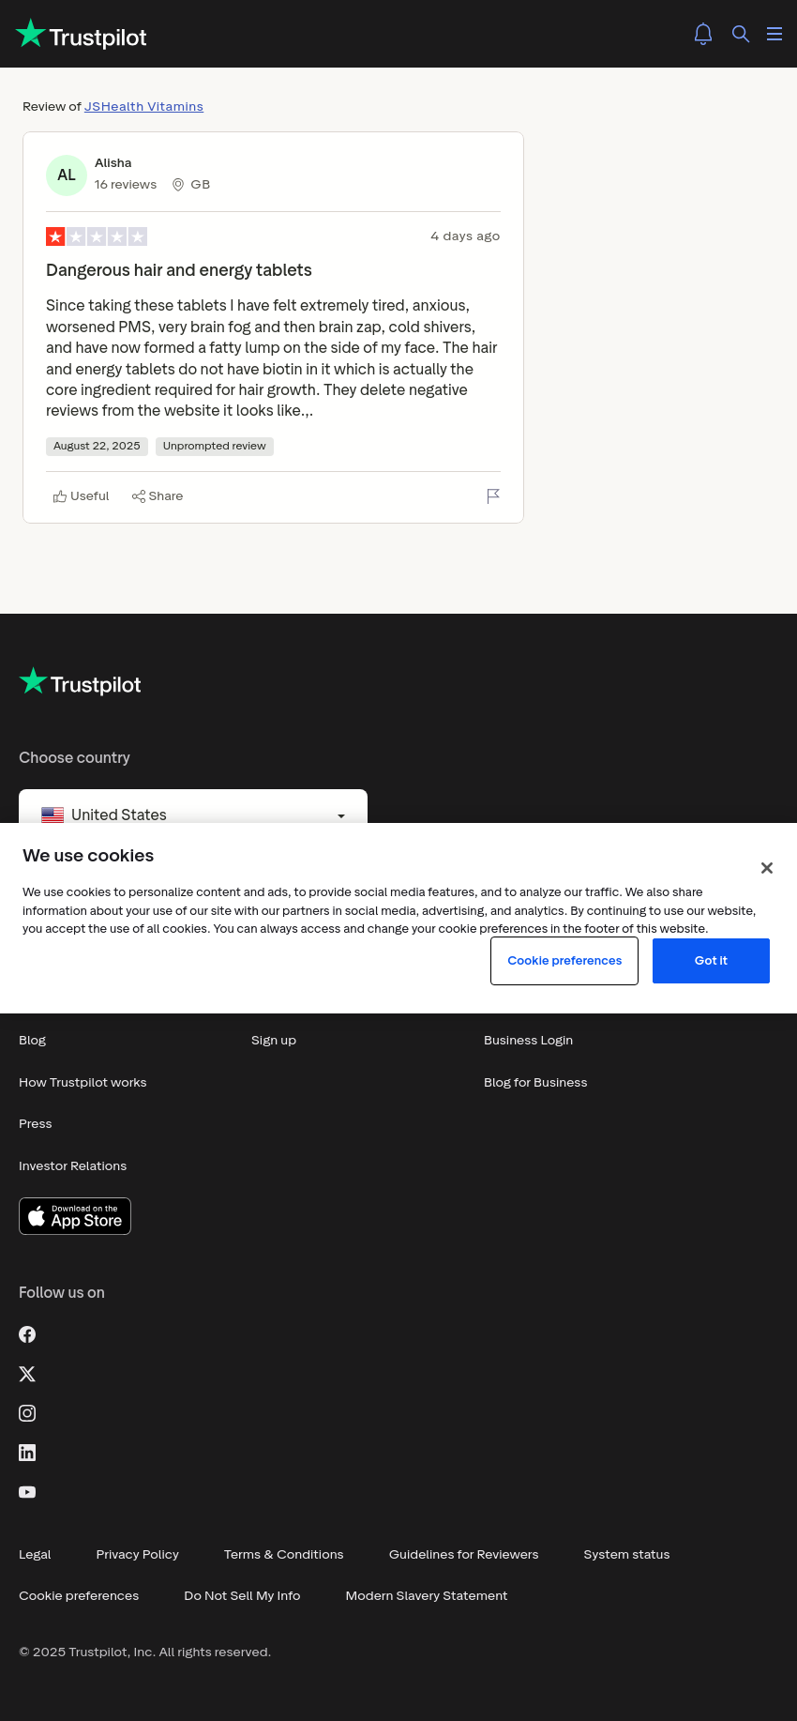Click the Unprompted review tag
This screenshot has height=1721, width=797.
tap(215, 447)
